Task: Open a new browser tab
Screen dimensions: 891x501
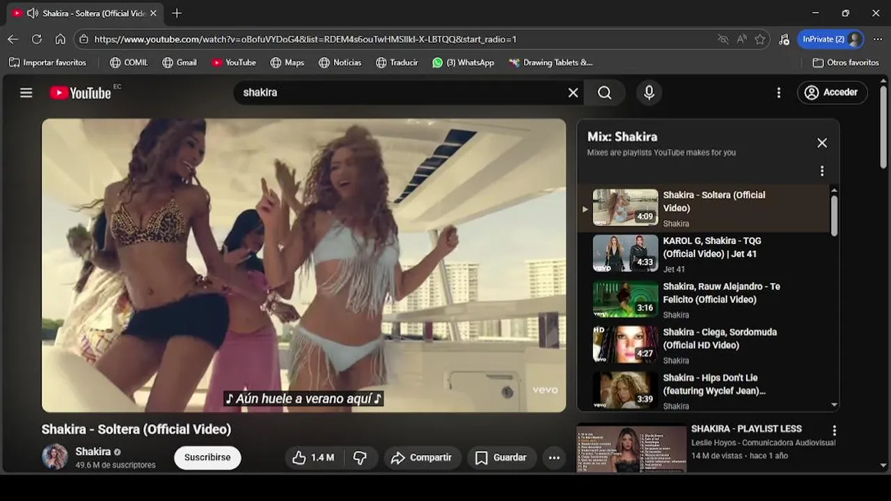Action: (x=177, y=13)
